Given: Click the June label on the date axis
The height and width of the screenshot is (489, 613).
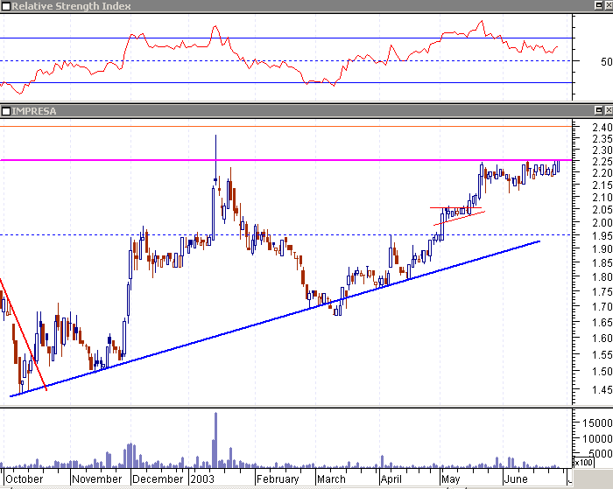Looking at the screenshot, I should pos(516,479).
